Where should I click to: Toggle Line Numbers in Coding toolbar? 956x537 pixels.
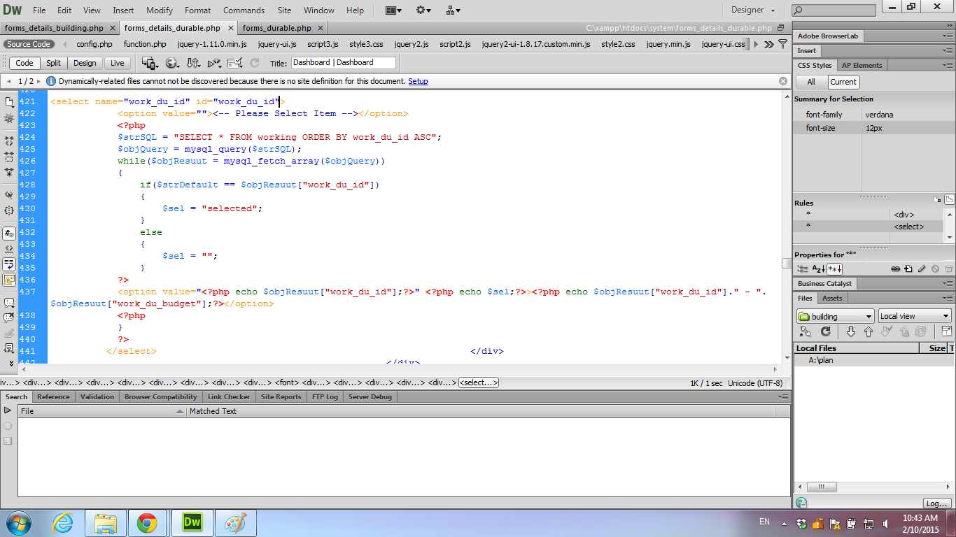(x=9, y=234)
